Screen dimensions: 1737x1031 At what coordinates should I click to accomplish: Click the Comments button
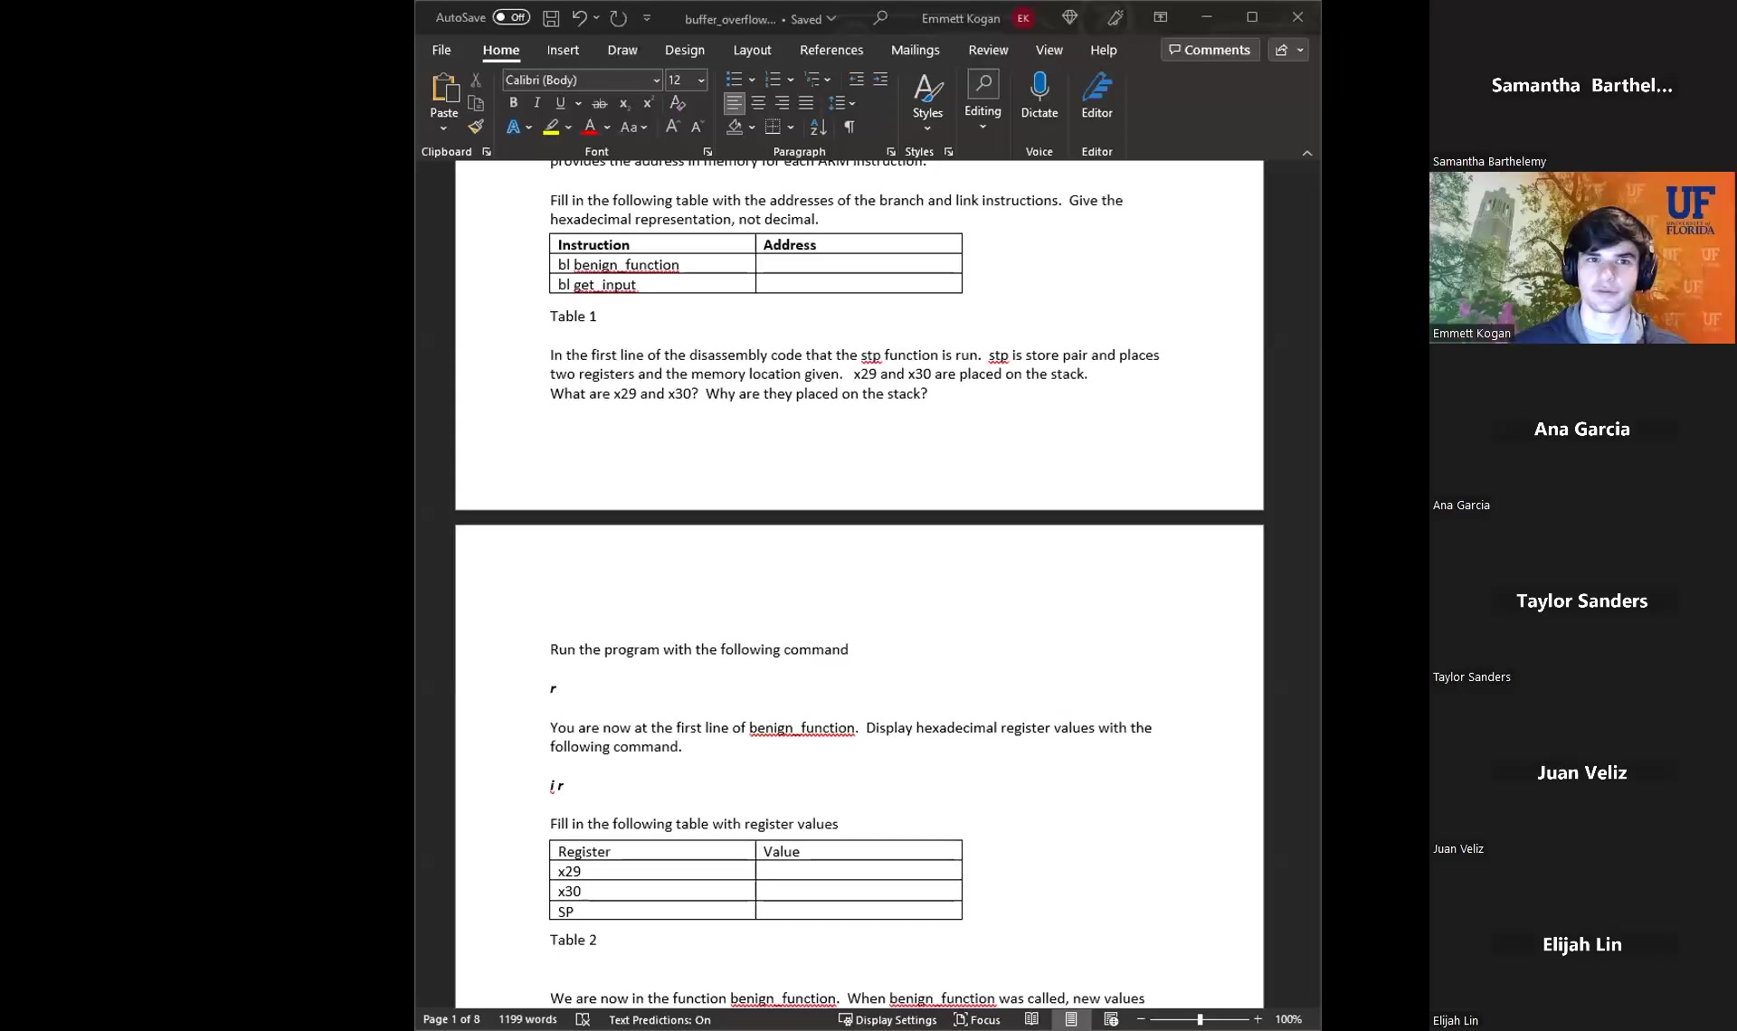coord(1210,50)
